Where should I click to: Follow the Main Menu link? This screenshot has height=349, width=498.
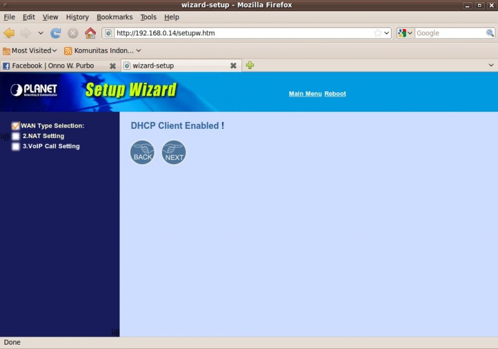coord(305,94)
